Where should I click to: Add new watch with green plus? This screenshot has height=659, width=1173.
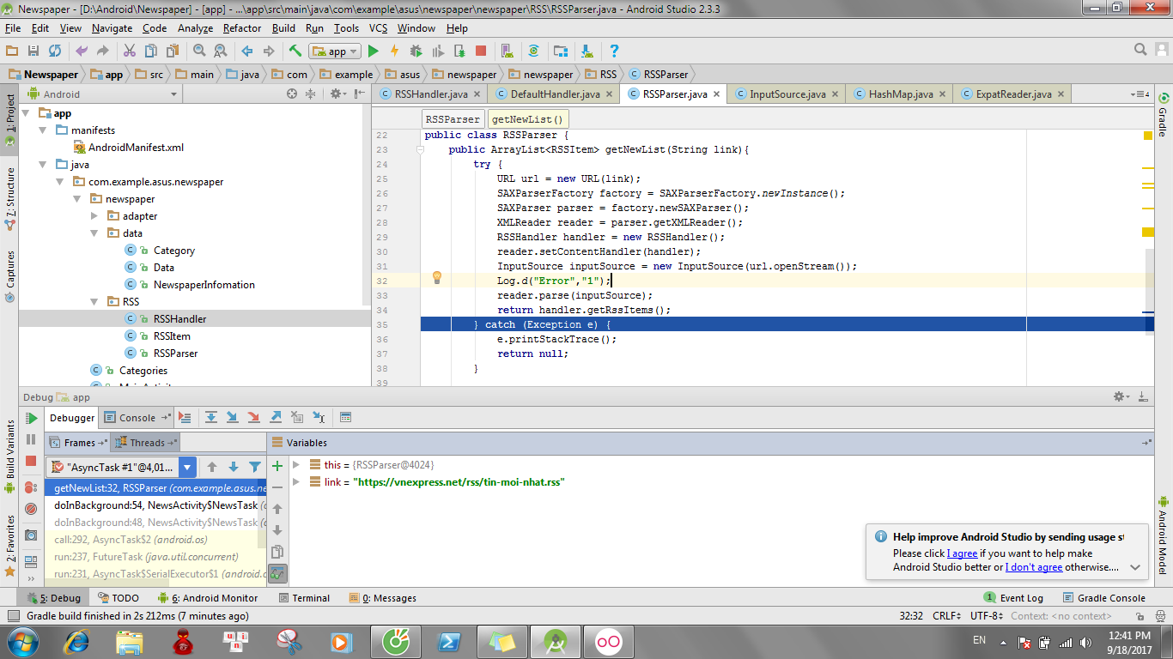click(277, 466)
